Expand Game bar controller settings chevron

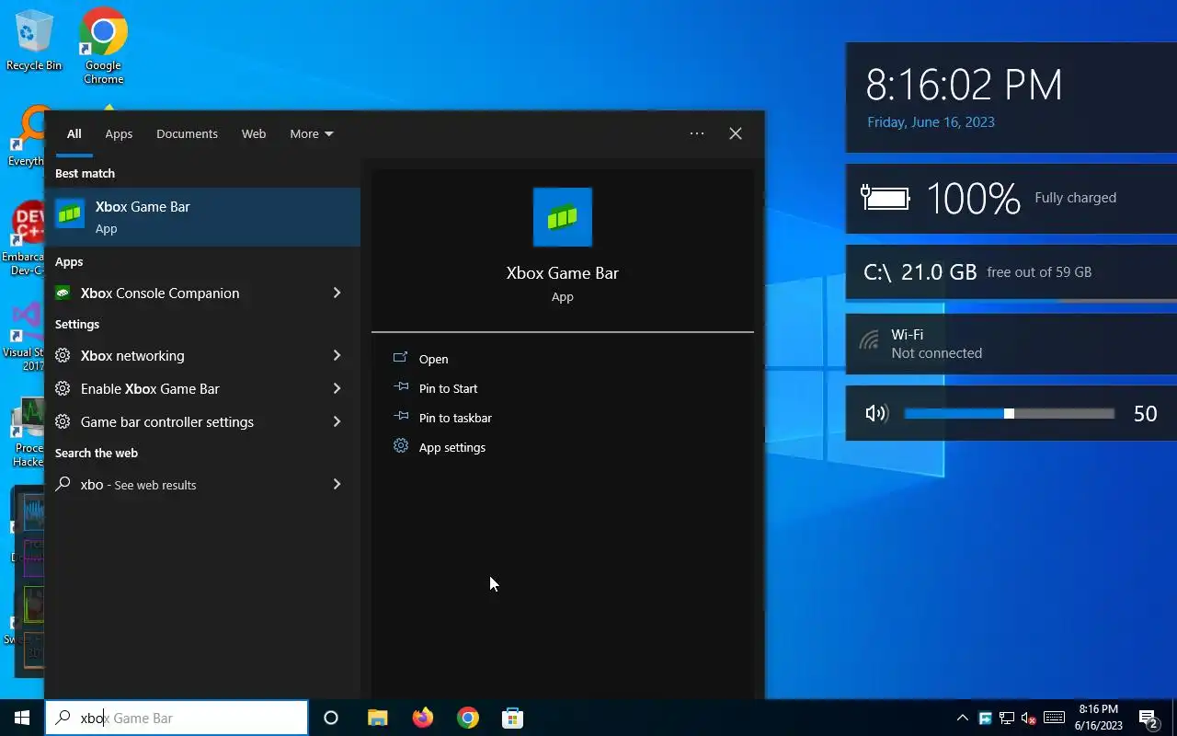pos(337,421)
